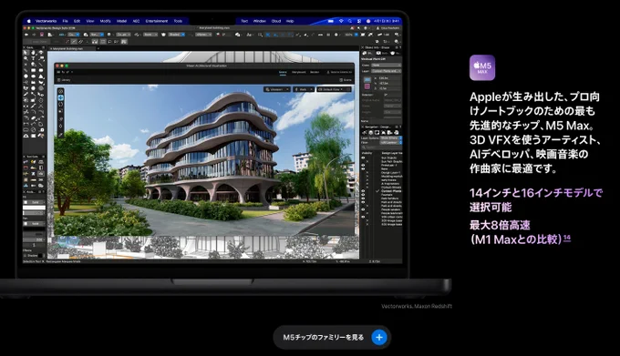Switch to Shape tab in Object Info palette
620x356 pixels.
pyautogui.click(x=367, y=54)
